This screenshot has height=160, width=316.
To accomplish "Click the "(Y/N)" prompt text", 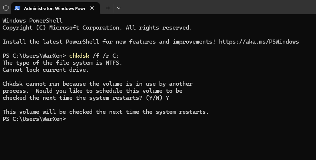I will pos(155,98).
